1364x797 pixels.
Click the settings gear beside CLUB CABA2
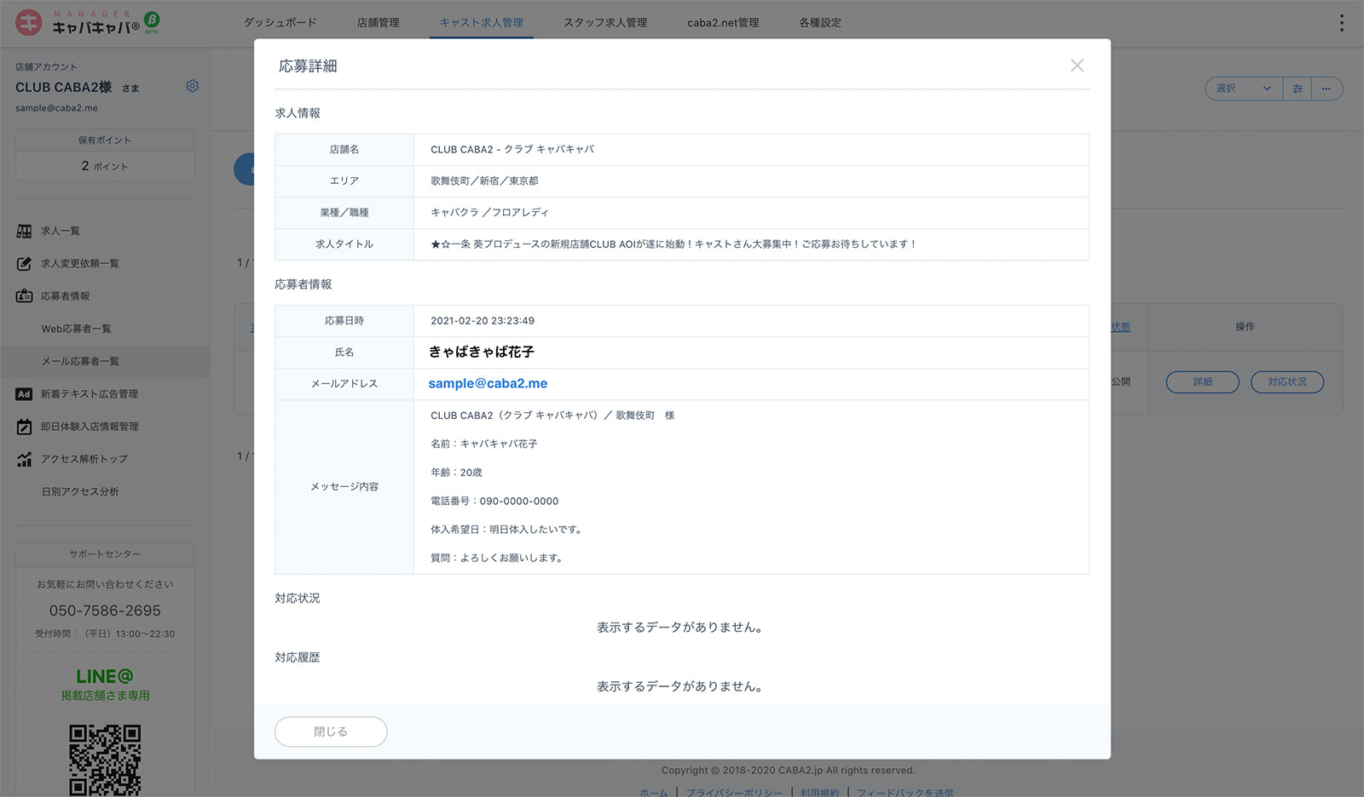(x=193, y=86)
